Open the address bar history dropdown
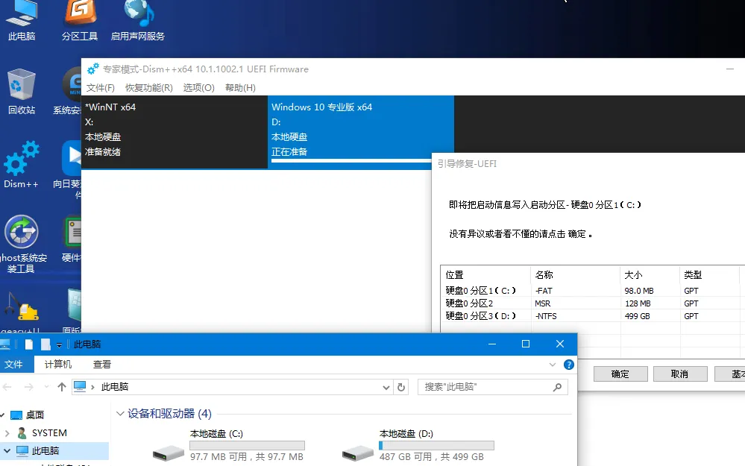The image size is (745, 466). 386,388
